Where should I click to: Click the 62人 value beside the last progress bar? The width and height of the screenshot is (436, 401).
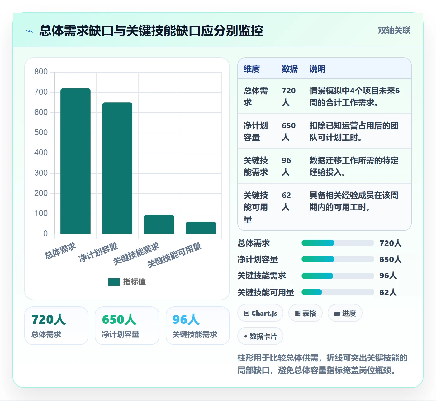[x=388, y=292]
